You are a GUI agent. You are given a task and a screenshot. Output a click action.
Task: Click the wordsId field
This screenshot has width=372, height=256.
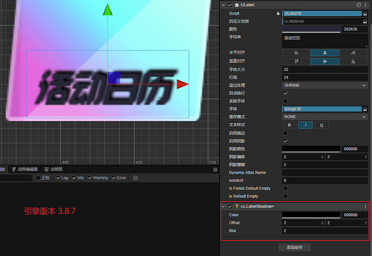325,181
